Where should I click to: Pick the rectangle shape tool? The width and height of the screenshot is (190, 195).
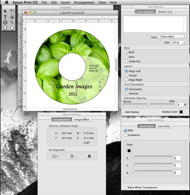[x=5, y=28]
